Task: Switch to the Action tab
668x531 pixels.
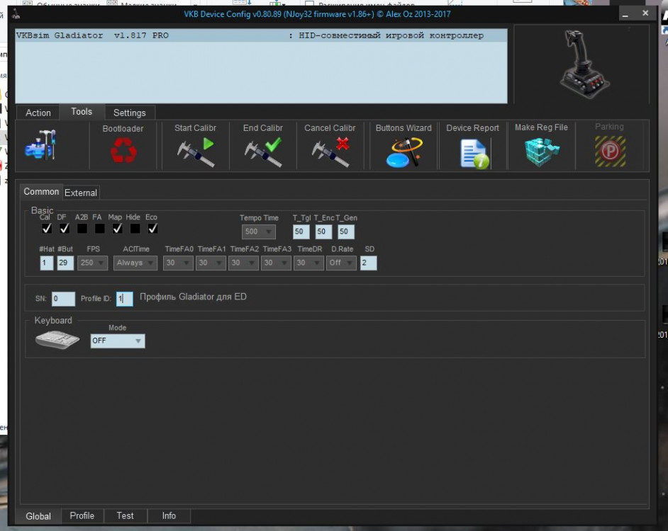Action: 38,113
